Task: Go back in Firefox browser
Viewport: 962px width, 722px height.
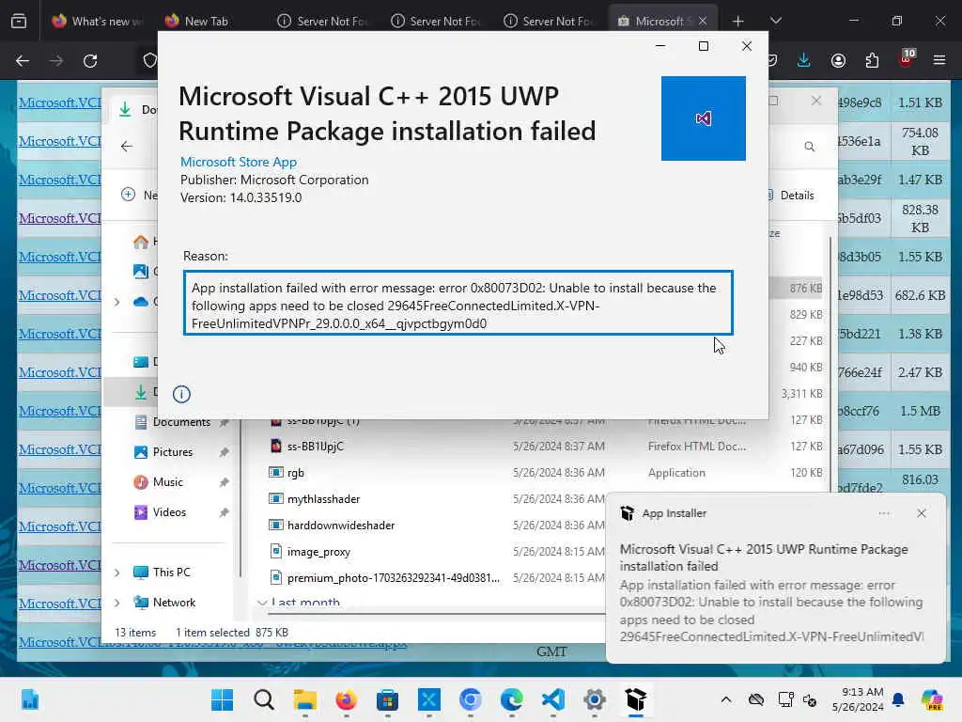Action: tap(23, 61)
